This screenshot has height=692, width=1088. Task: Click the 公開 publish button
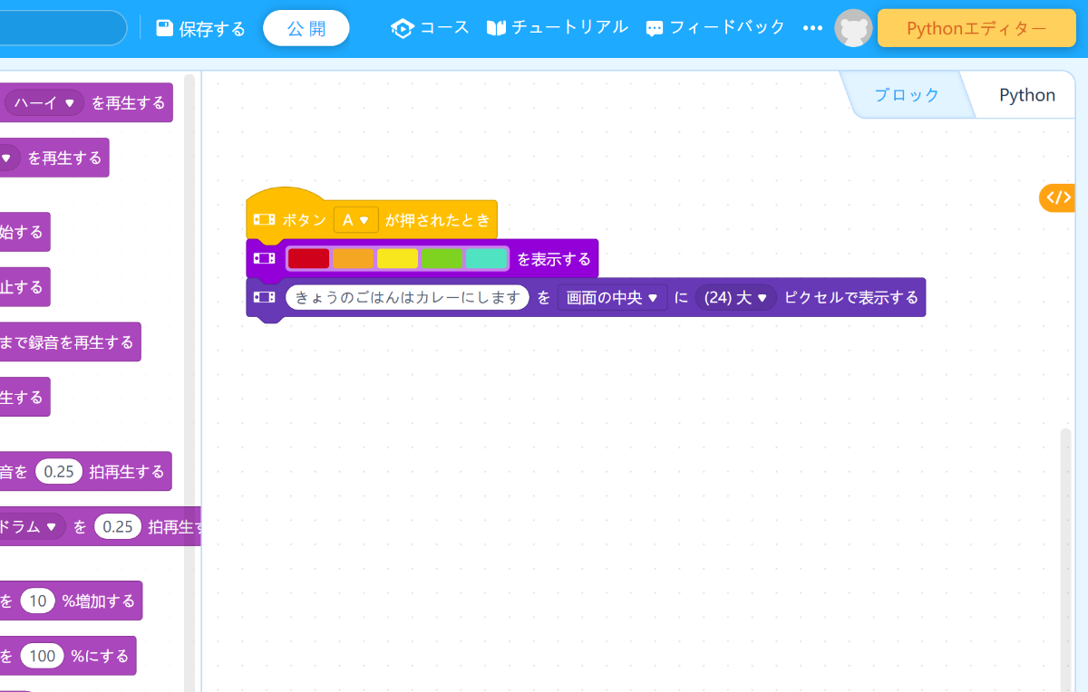tap(306, 27)
